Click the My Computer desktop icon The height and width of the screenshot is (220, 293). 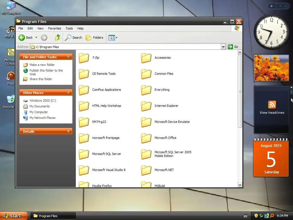(x=11, y=5)
